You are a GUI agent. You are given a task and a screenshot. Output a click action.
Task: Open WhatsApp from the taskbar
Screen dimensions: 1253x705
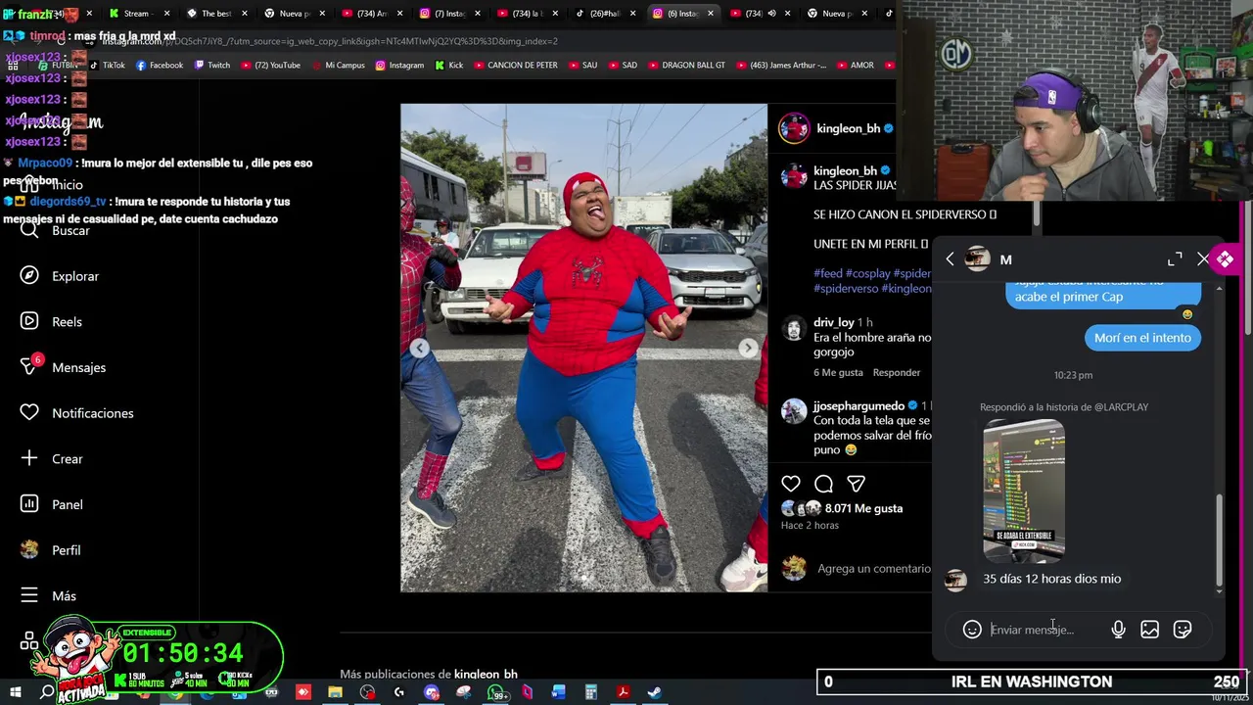[x=498, y=693]
